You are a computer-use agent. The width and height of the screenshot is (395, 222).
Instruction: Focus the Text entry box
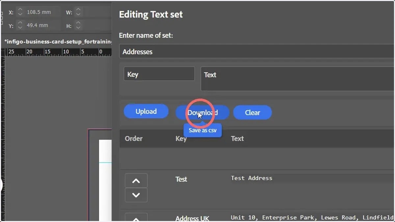pos(298,79)
